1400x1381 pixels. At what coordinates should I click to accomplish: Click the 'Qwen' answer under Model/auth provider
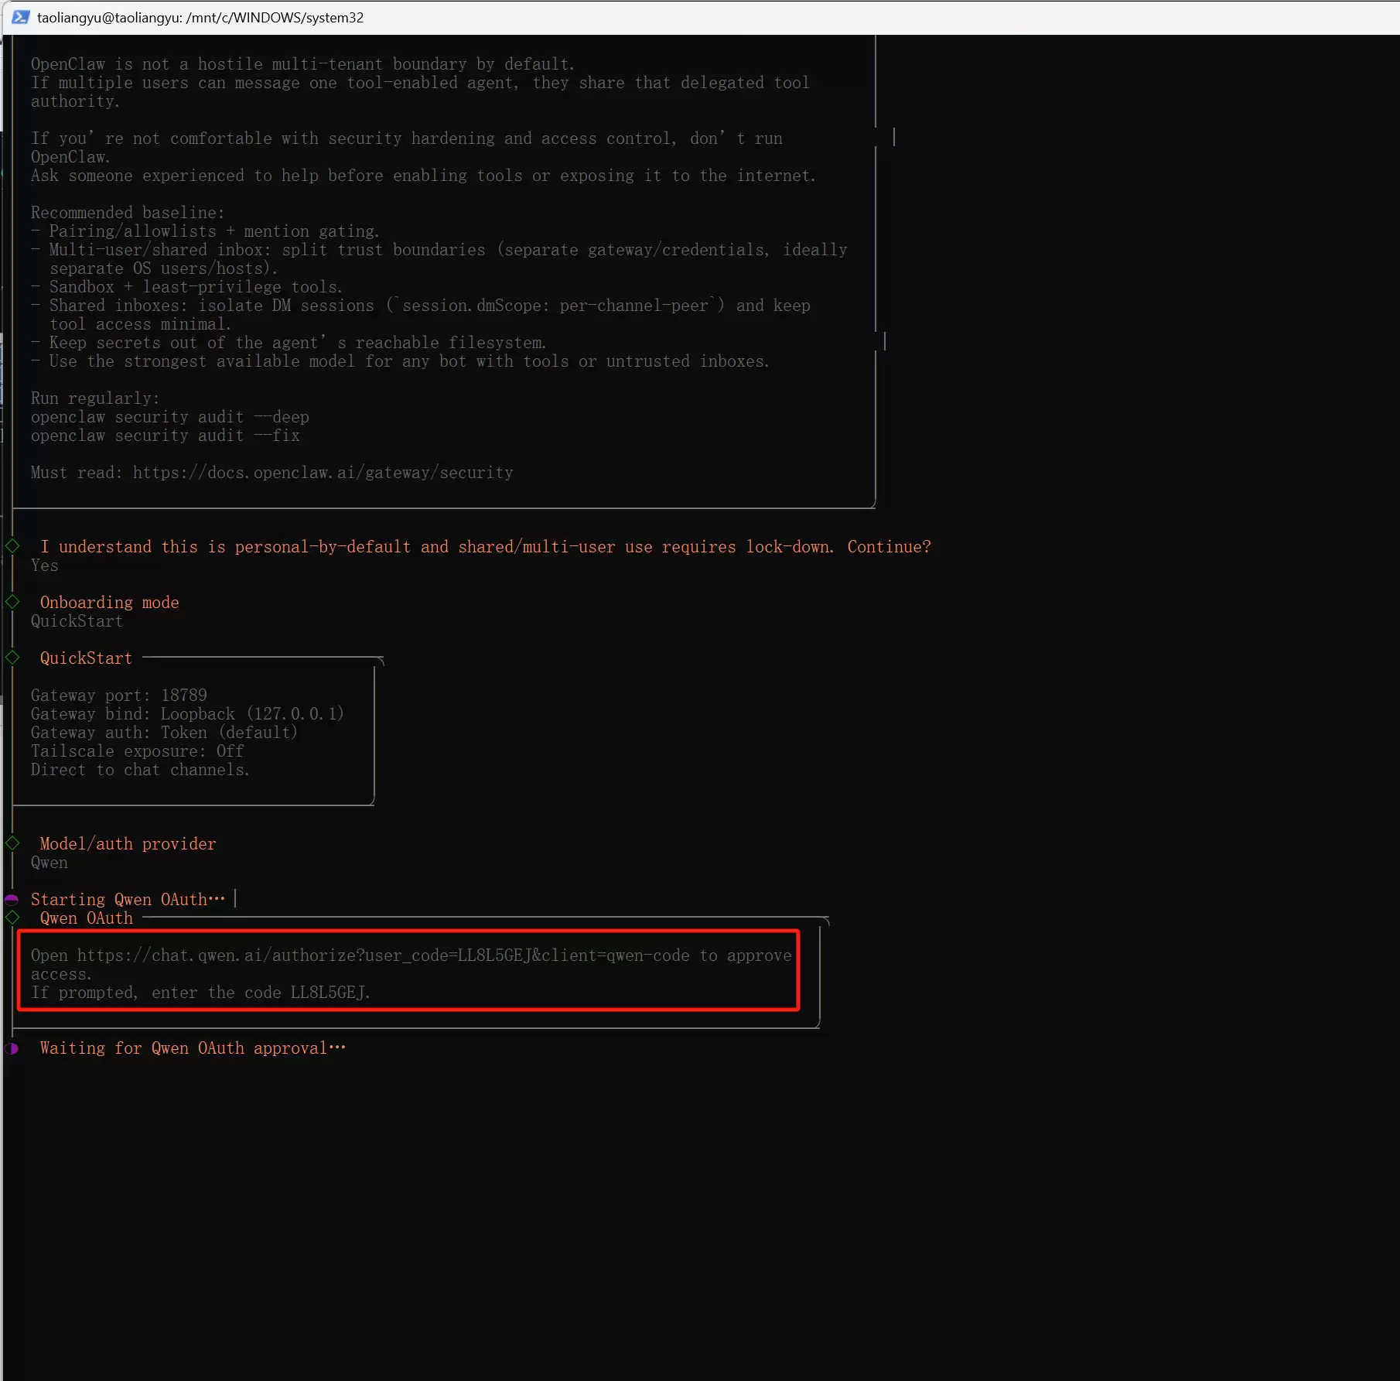49,863
